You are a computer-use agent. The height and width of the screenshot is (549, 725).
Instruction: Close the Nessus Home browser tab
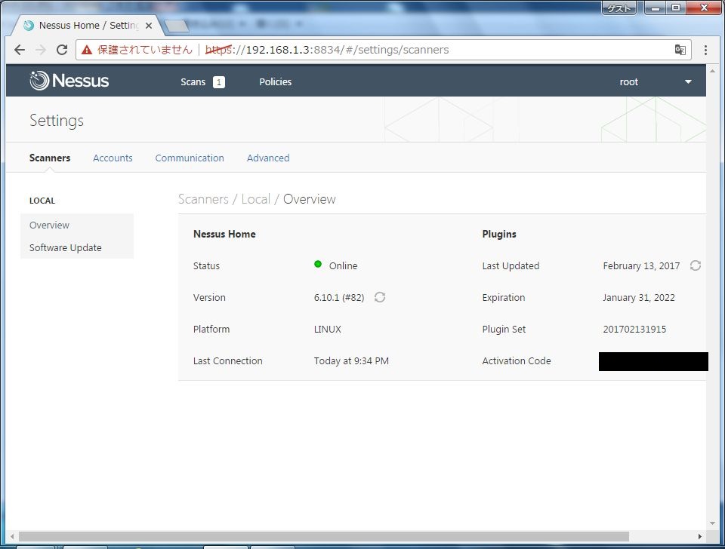tap(149, 26)
